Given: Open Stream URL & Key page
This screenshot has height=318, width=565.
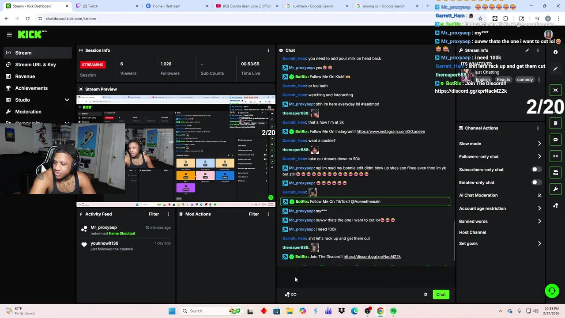Looking at the screenshot, I should click(38, 64).
